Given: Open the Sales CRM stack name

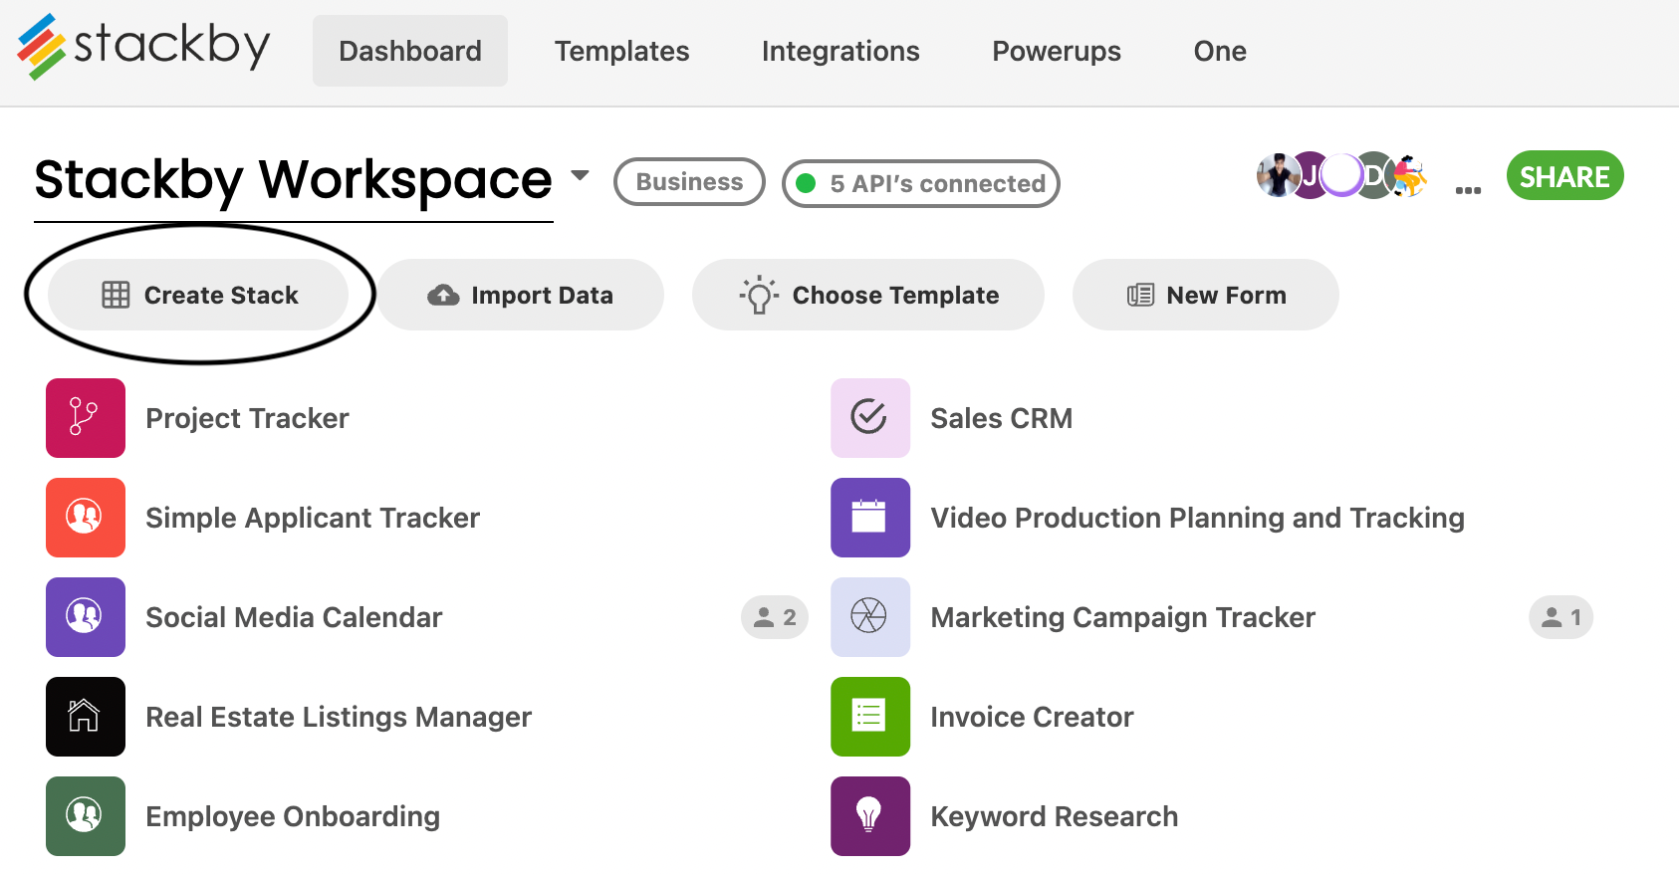Looking at the screenshot, I should tap(1002, 418).
